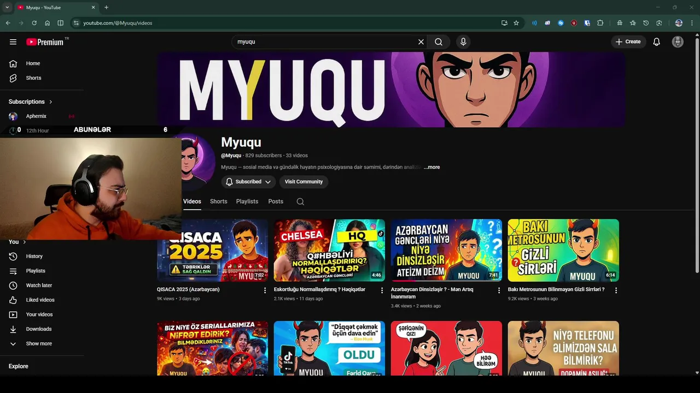Bookmark this page with the star
This screenshot has width=700, height=393.
point(516,23)
